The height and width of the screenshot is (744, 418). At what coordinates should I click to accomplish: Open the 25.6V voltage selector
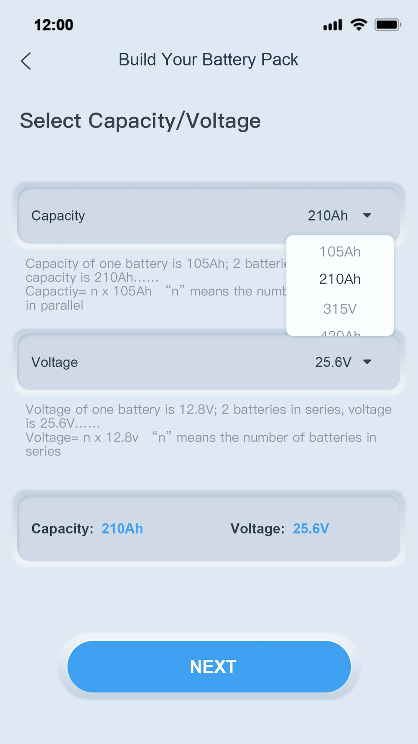[x=333, y=362]
